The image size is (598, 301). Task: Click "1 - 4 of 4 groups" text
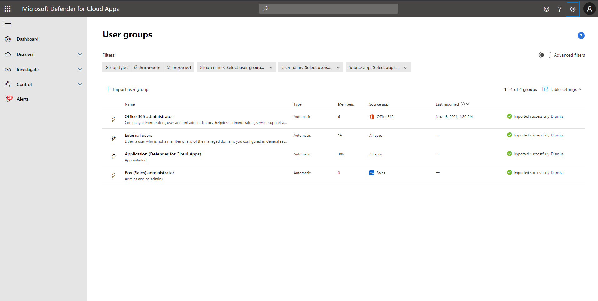click(521, 89)
